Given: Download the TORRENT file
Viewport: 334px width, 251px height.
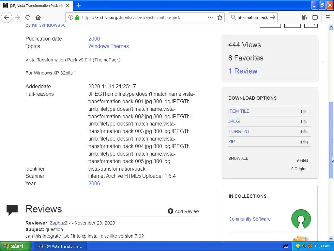Looking at the screenshot, I should (239, 131).
